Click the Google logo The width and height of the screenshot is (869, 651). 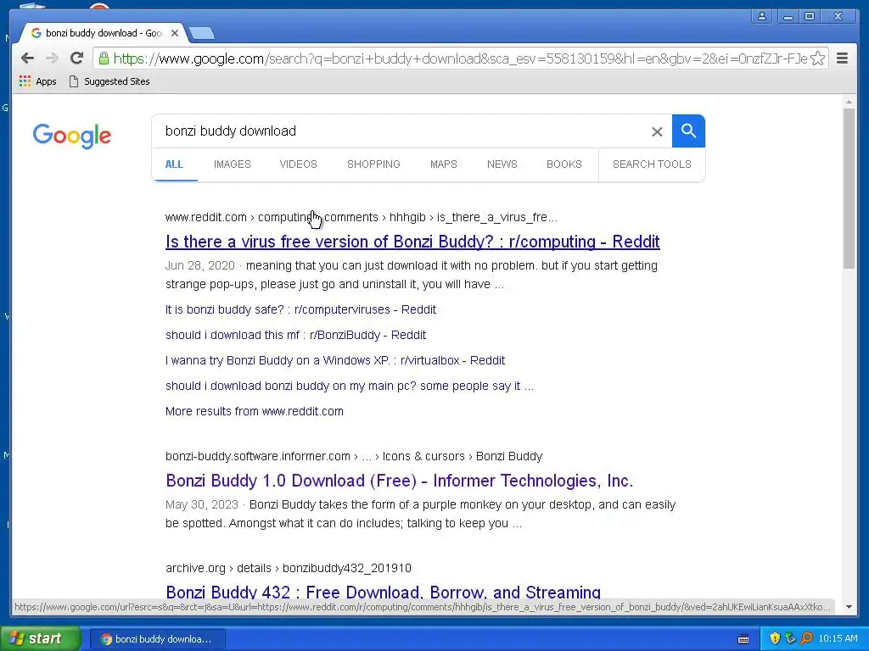(72, 136)
